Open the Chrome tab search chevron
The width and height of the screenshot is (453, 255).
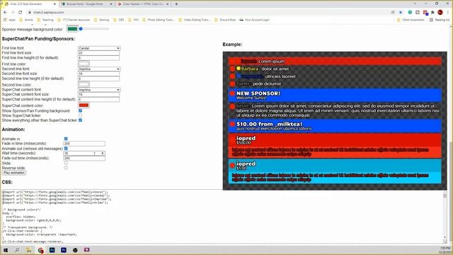tap(415, 4)
